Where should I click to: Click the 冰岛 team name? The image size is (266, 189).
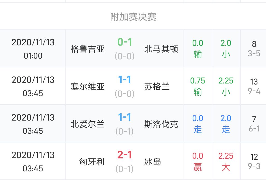(x=153, y=162)
